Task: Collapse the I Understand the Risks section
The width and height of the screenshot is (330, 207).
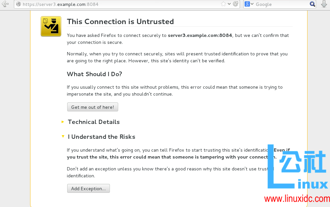Action: click(63, 136)
